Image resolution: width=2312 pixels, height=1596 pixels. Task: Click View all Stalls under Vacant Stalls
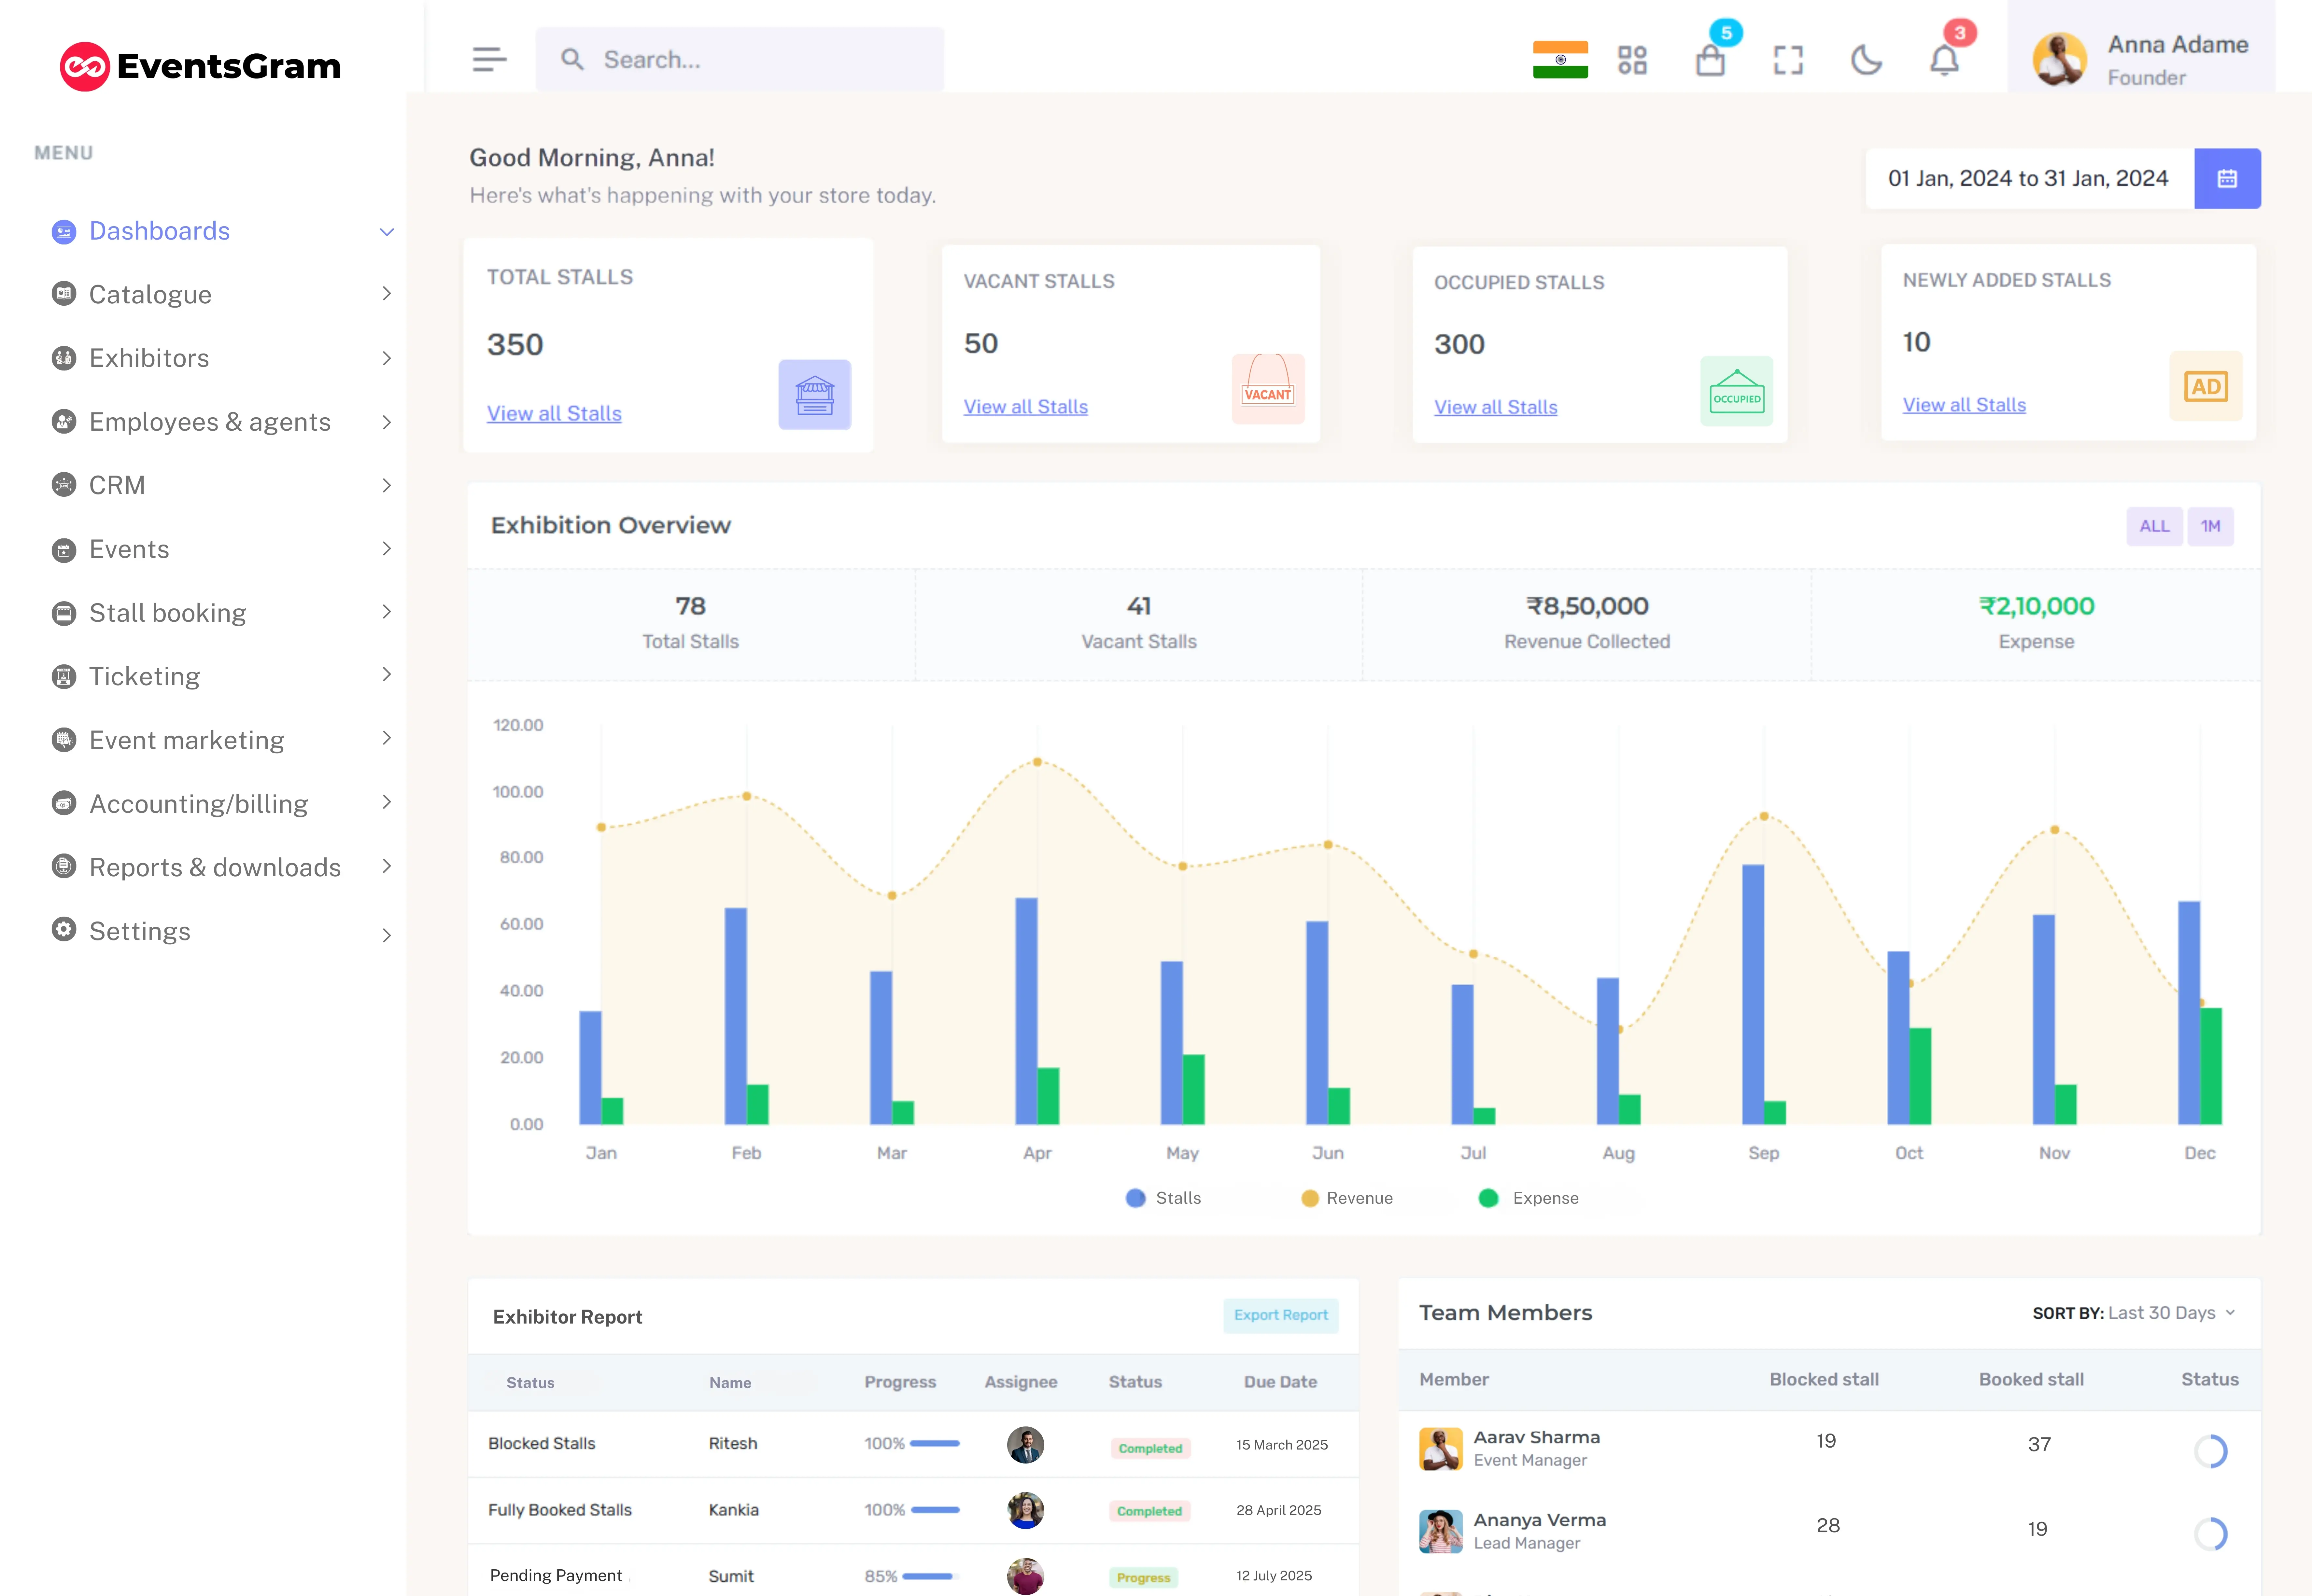[x=1025, y=407]
